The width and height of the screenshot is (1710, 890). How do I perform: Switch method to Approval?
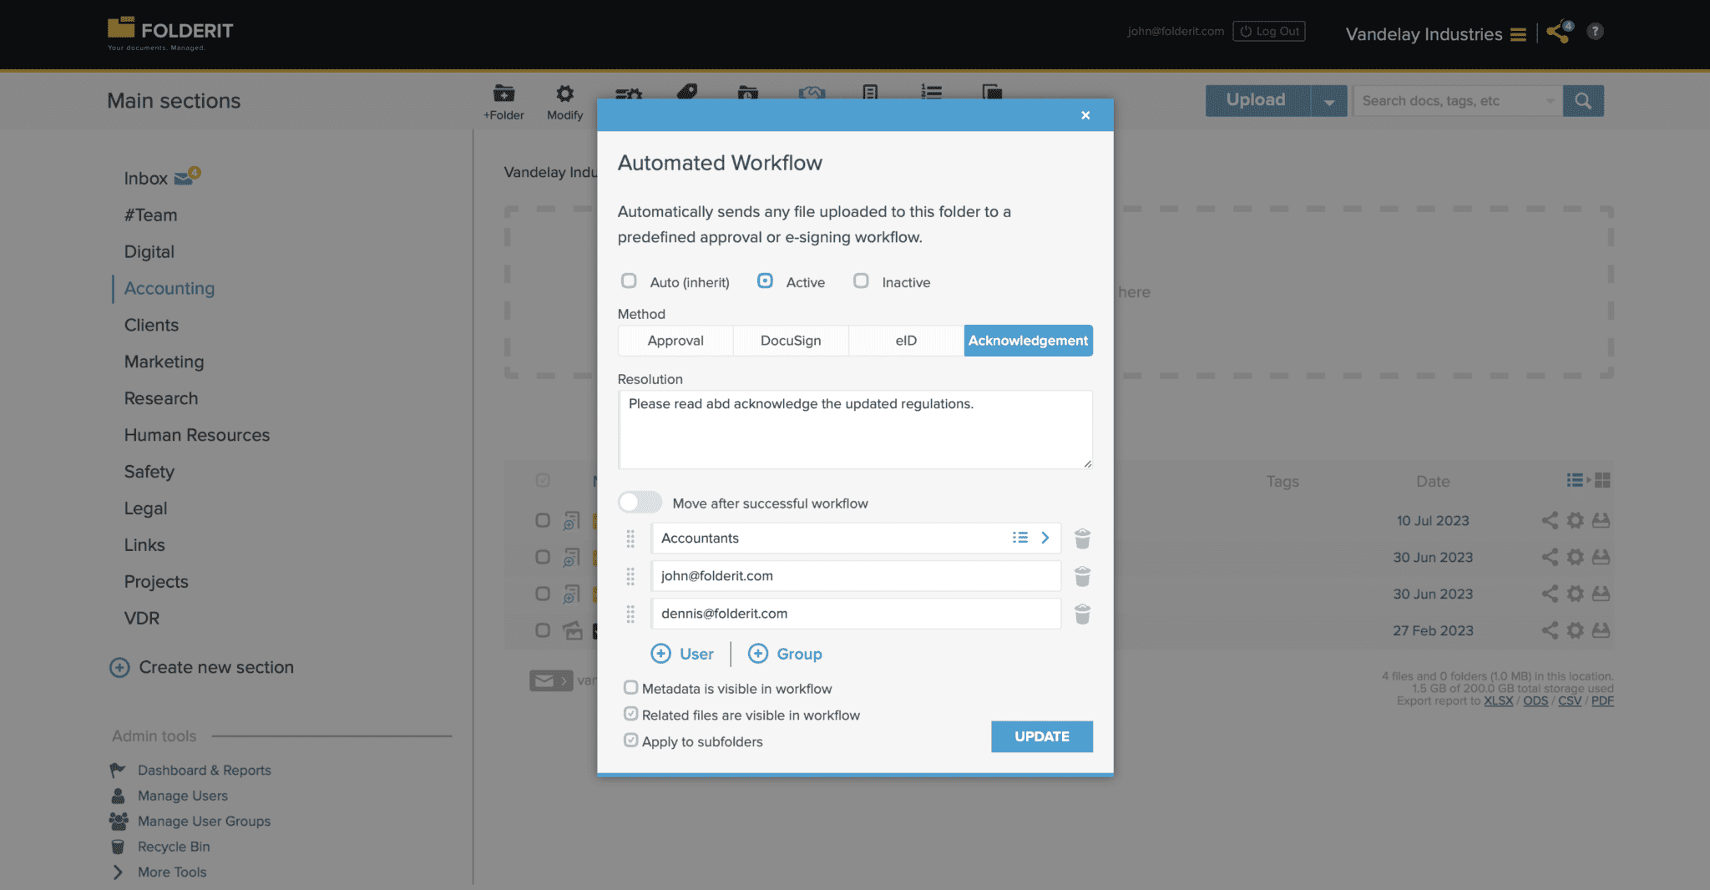coord(675,341)
